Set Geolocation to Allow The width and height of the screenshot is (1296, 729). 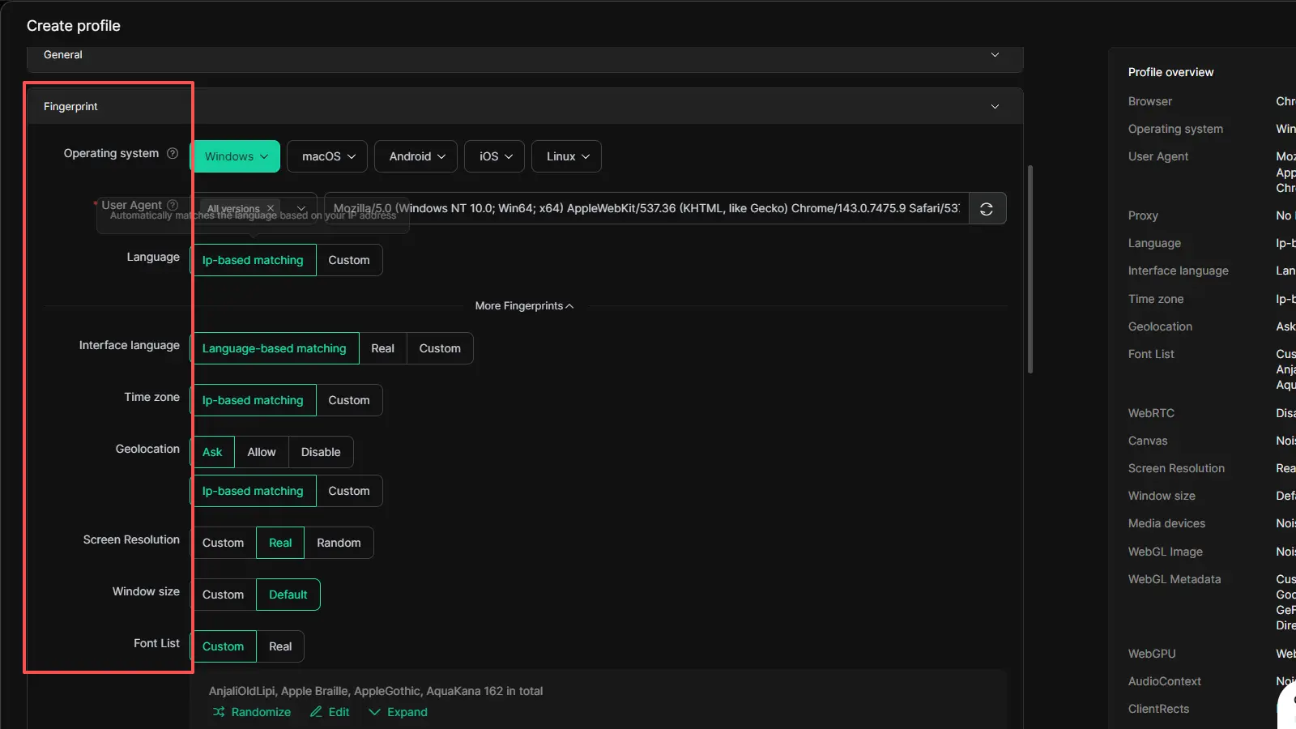[x=261, y=452]
